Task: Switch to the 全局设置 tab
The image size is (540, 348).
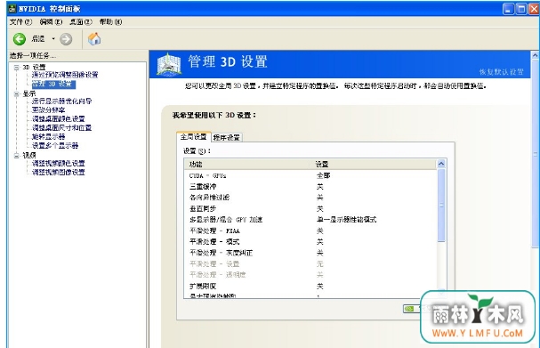Action: pyautogui.click(x=193, y=136)
